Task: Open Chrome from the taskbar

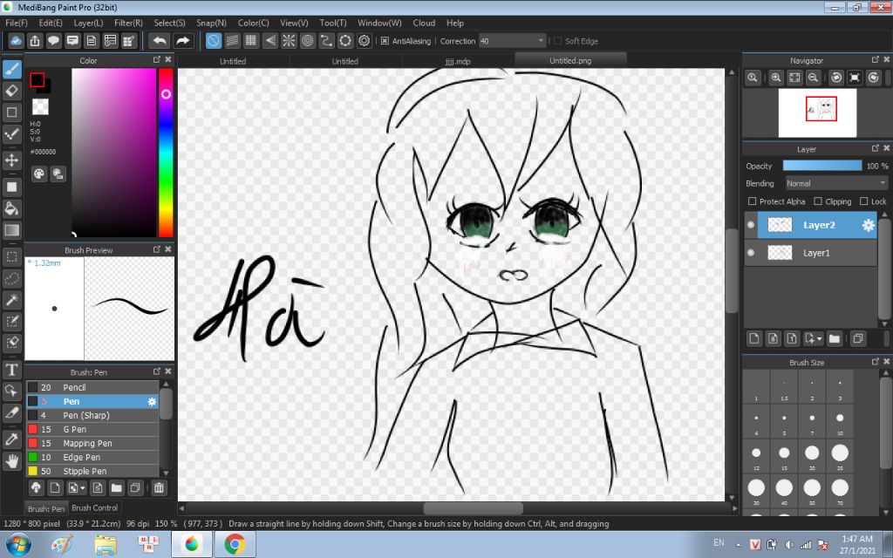Action: pyautogui.click(x=234, y=544)
